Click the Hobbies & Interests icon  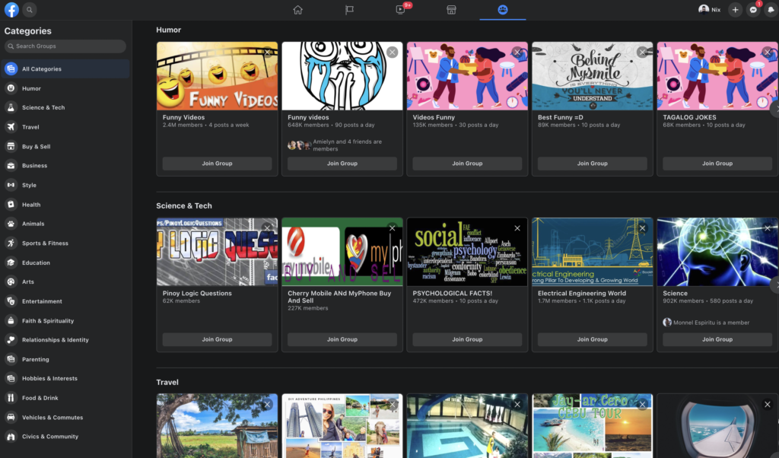(11, 378)
